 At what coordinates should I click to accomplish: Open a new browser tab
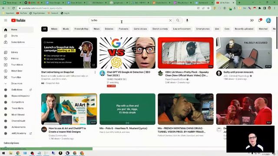(239, 3)
